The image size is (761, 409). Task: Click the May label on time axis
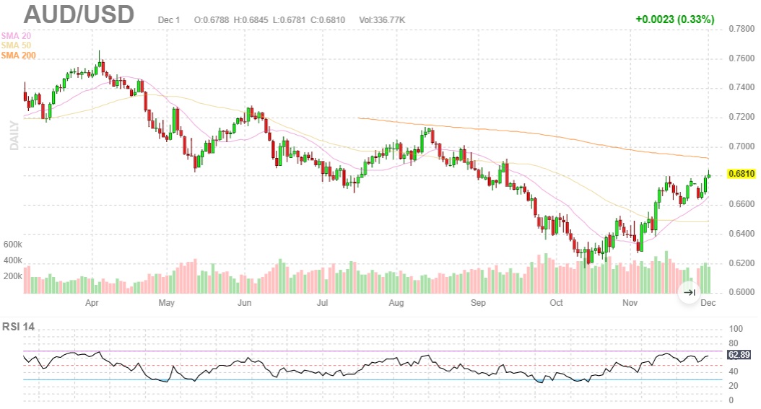(167, 303)
